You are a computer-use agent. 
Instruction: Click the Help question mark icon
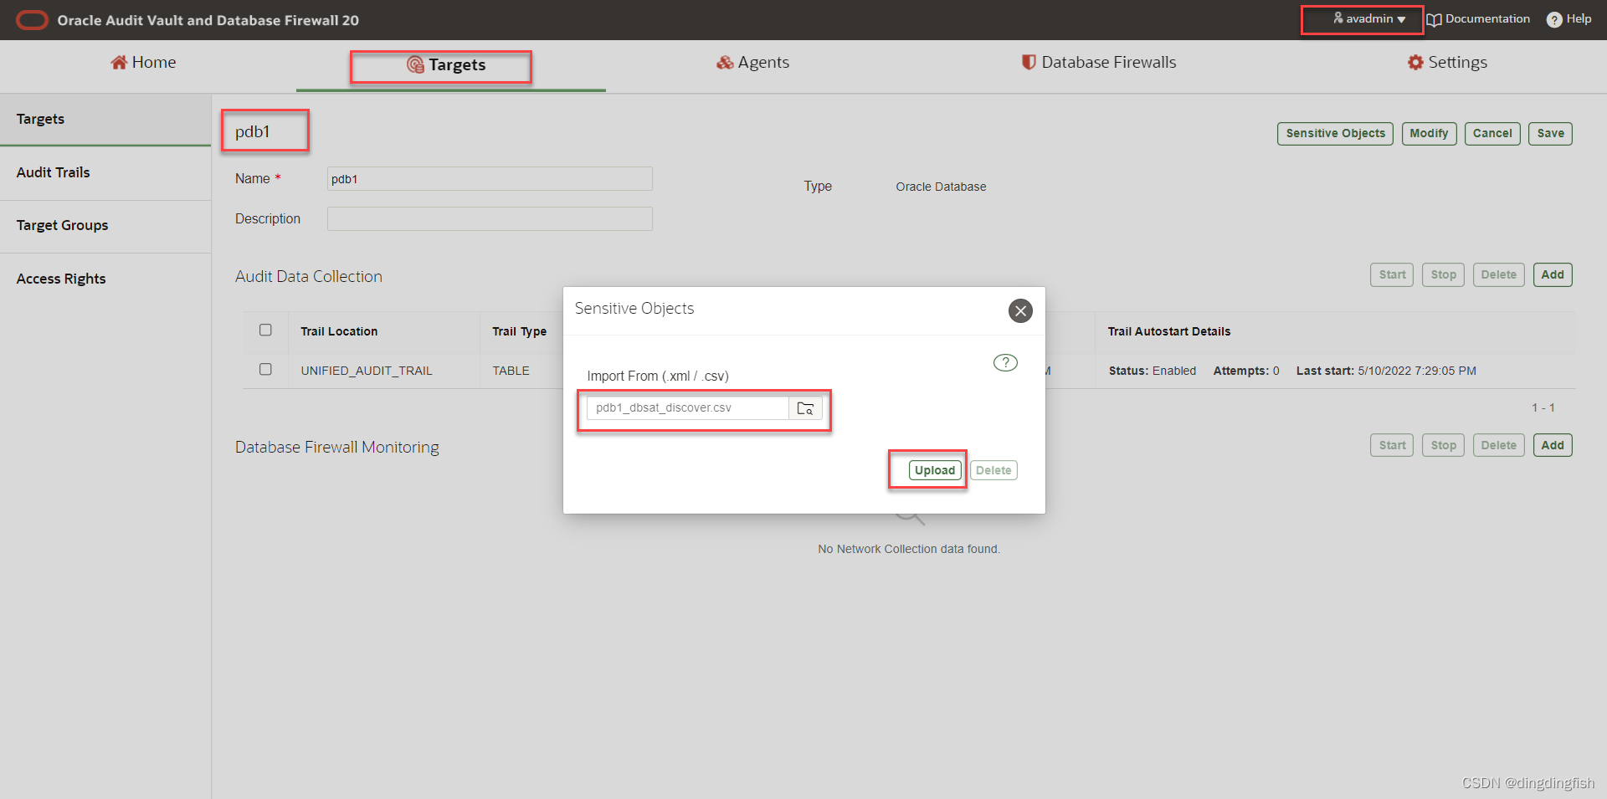coord(1554,19)
